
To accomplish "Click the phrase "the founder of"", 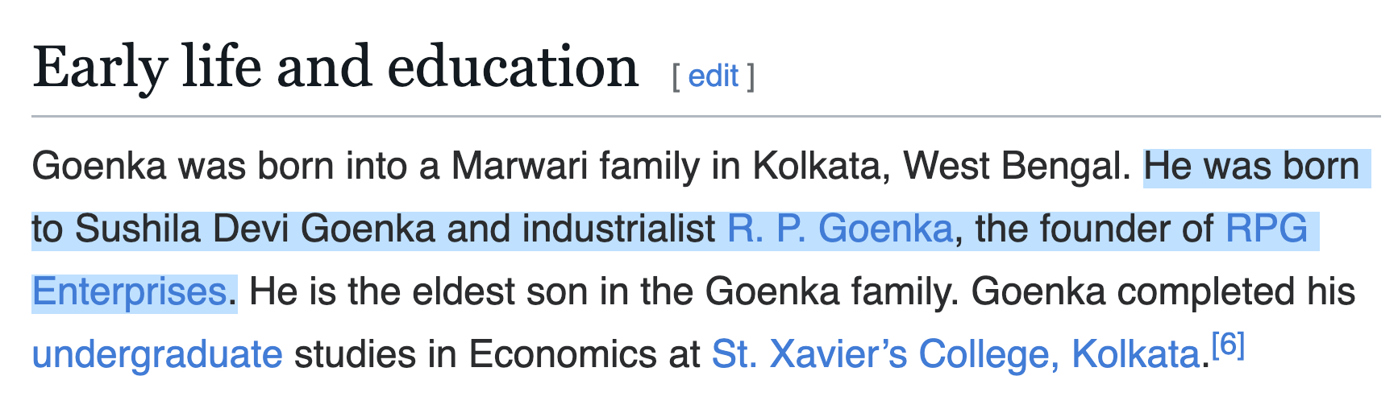I will [1093, 229].
